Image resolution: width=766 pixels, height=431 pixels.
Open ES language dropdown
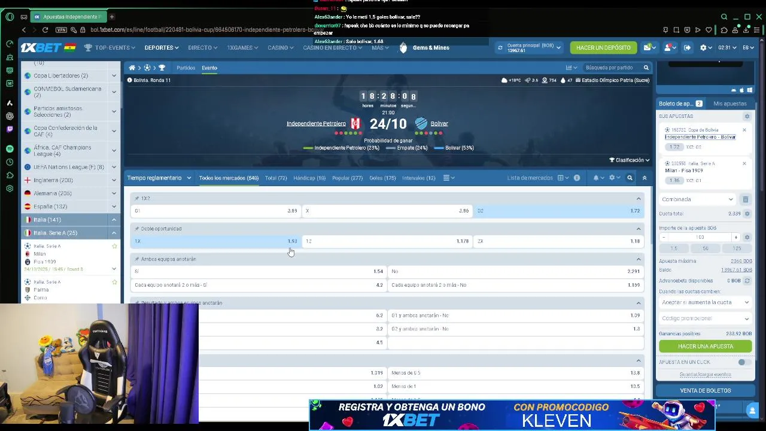[x=749, y=47]
